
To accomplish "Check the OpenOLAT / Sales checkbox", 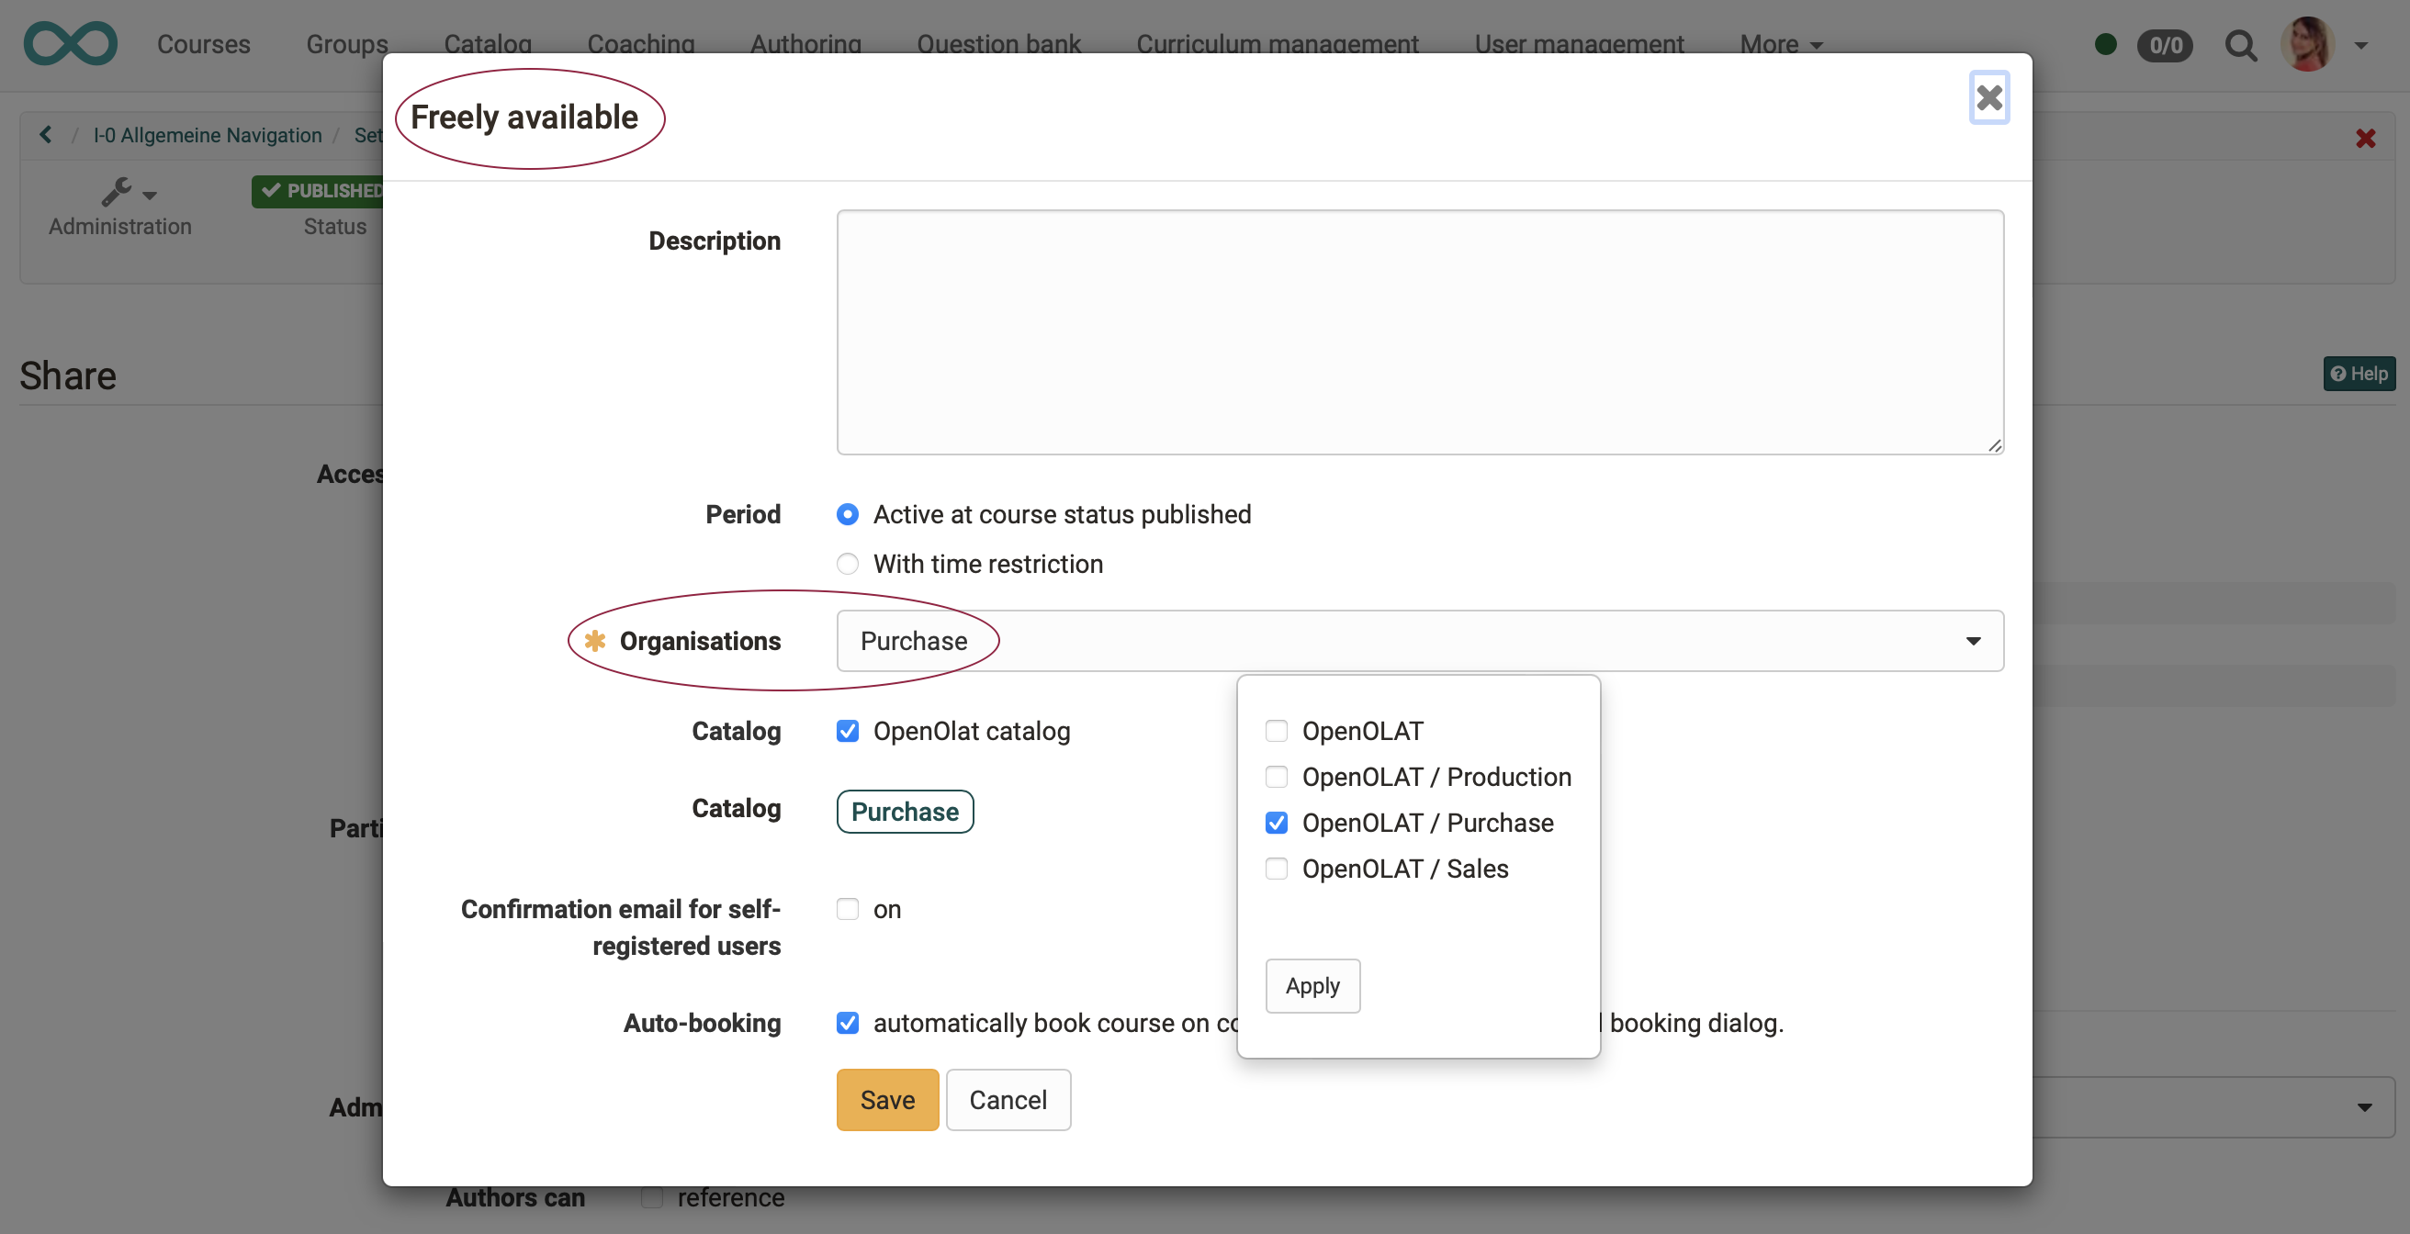I will [1276, 869].
